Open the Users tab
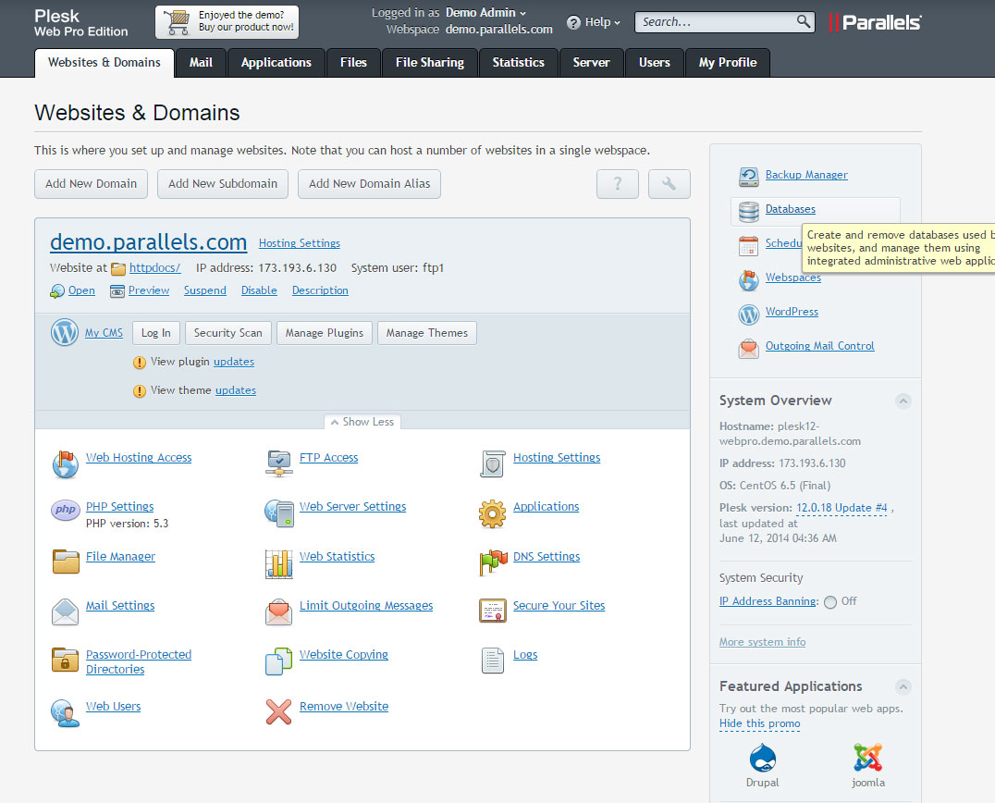This screenshot has width=995, height=803. coord(654,63)
